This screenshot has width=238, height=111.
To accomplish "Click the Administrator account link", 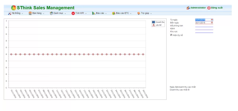I will (x=198, y=8).
